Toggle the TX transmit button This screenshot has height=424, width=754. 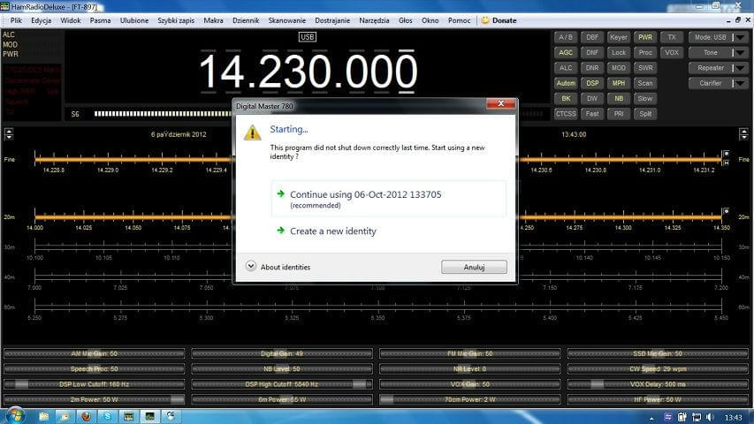(x=671, y=37)
